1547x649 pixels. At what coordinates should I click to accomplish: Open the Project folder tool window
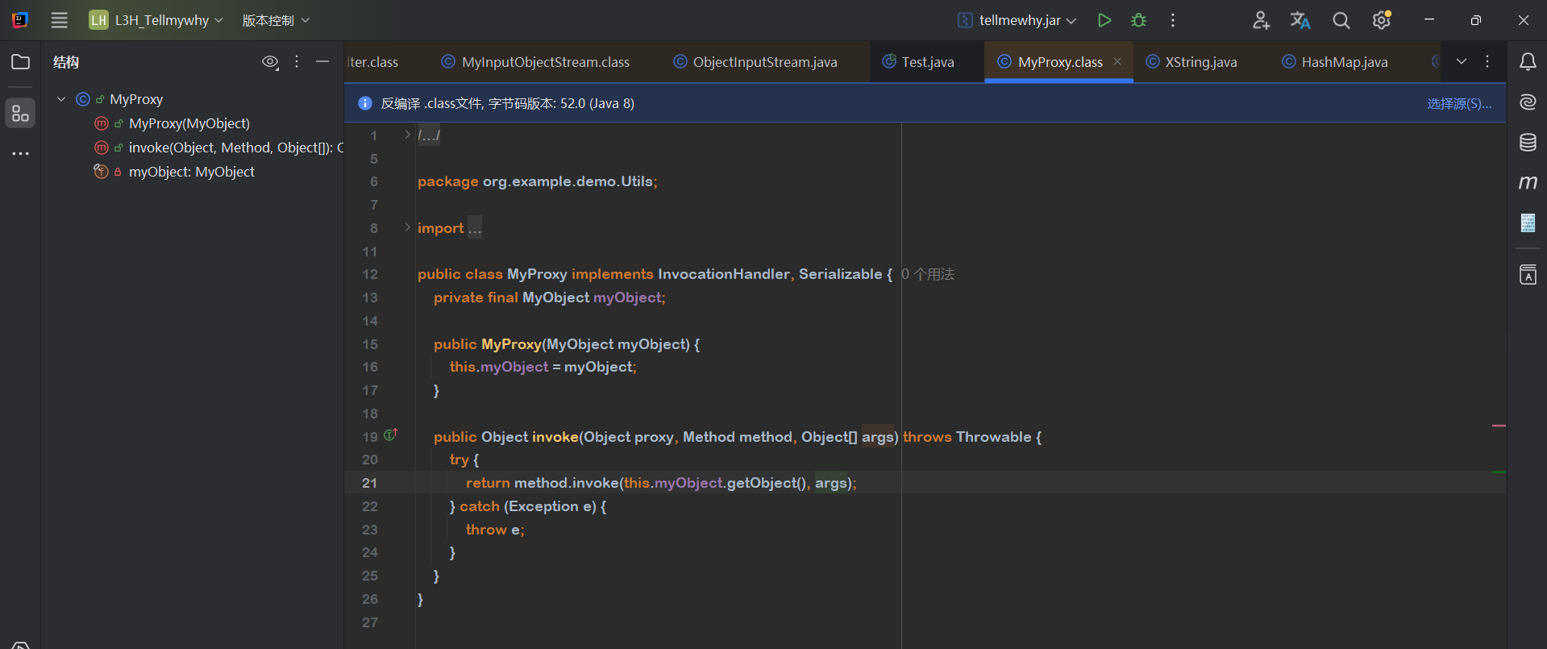pos(20,62)
